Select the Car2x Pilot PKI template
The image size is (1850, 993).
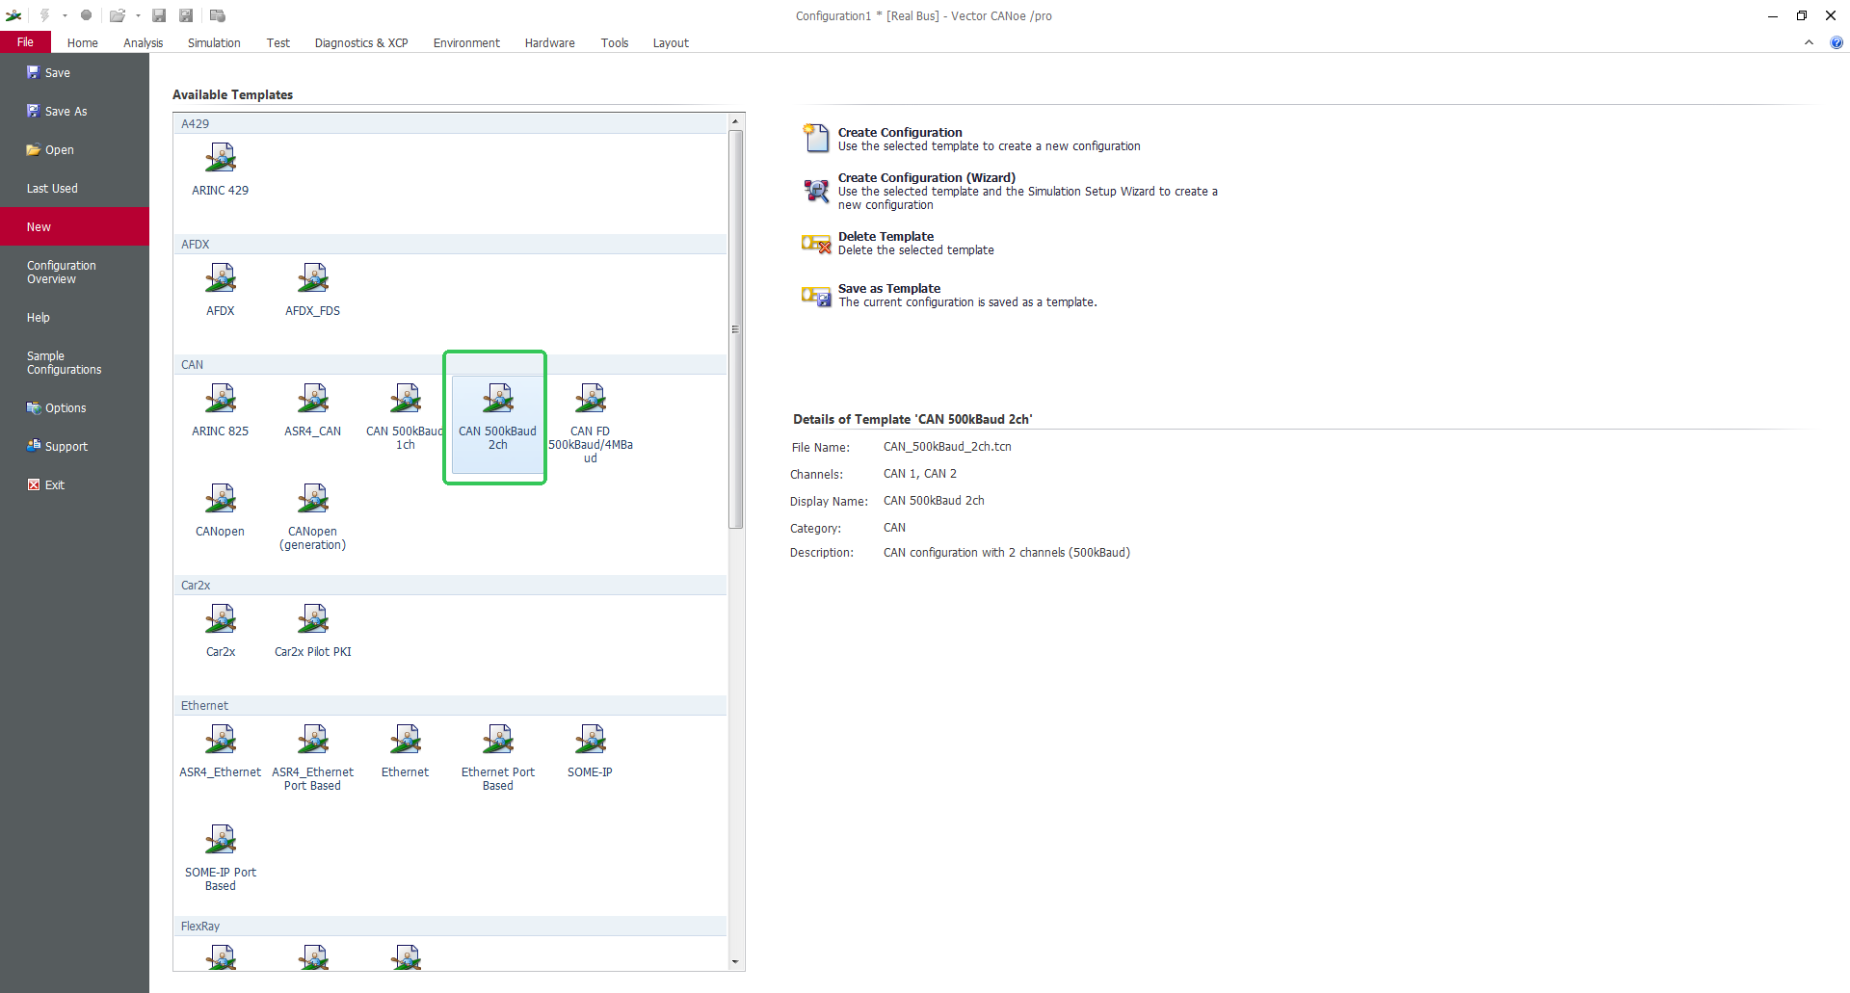click(x=313, y=632)
